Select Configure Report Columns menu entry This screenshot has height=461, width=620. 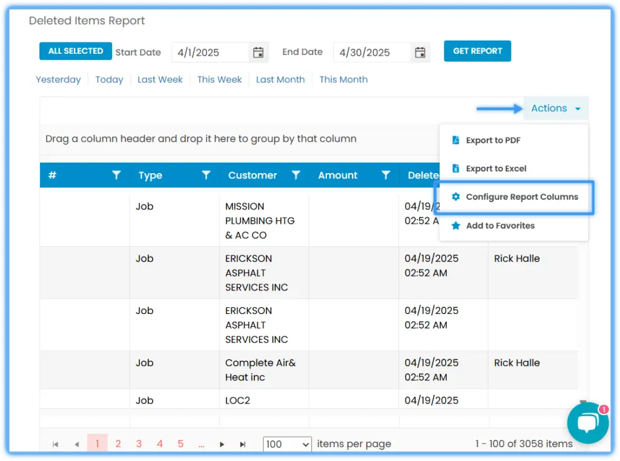coord(513,197)
